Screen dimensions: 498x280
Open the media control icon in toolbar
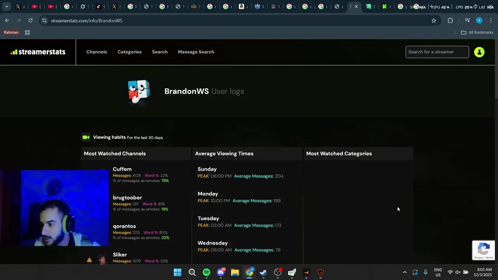coord(467,20)
